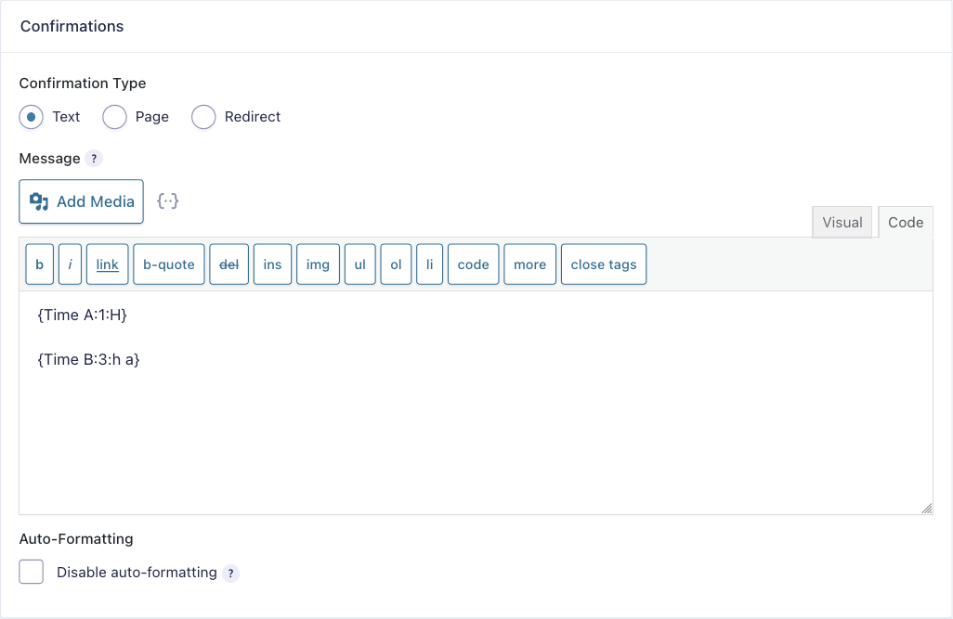The width and height of the screenshot is (953, 619).
Task: Insert the ins tag
Action: (272, 264)
